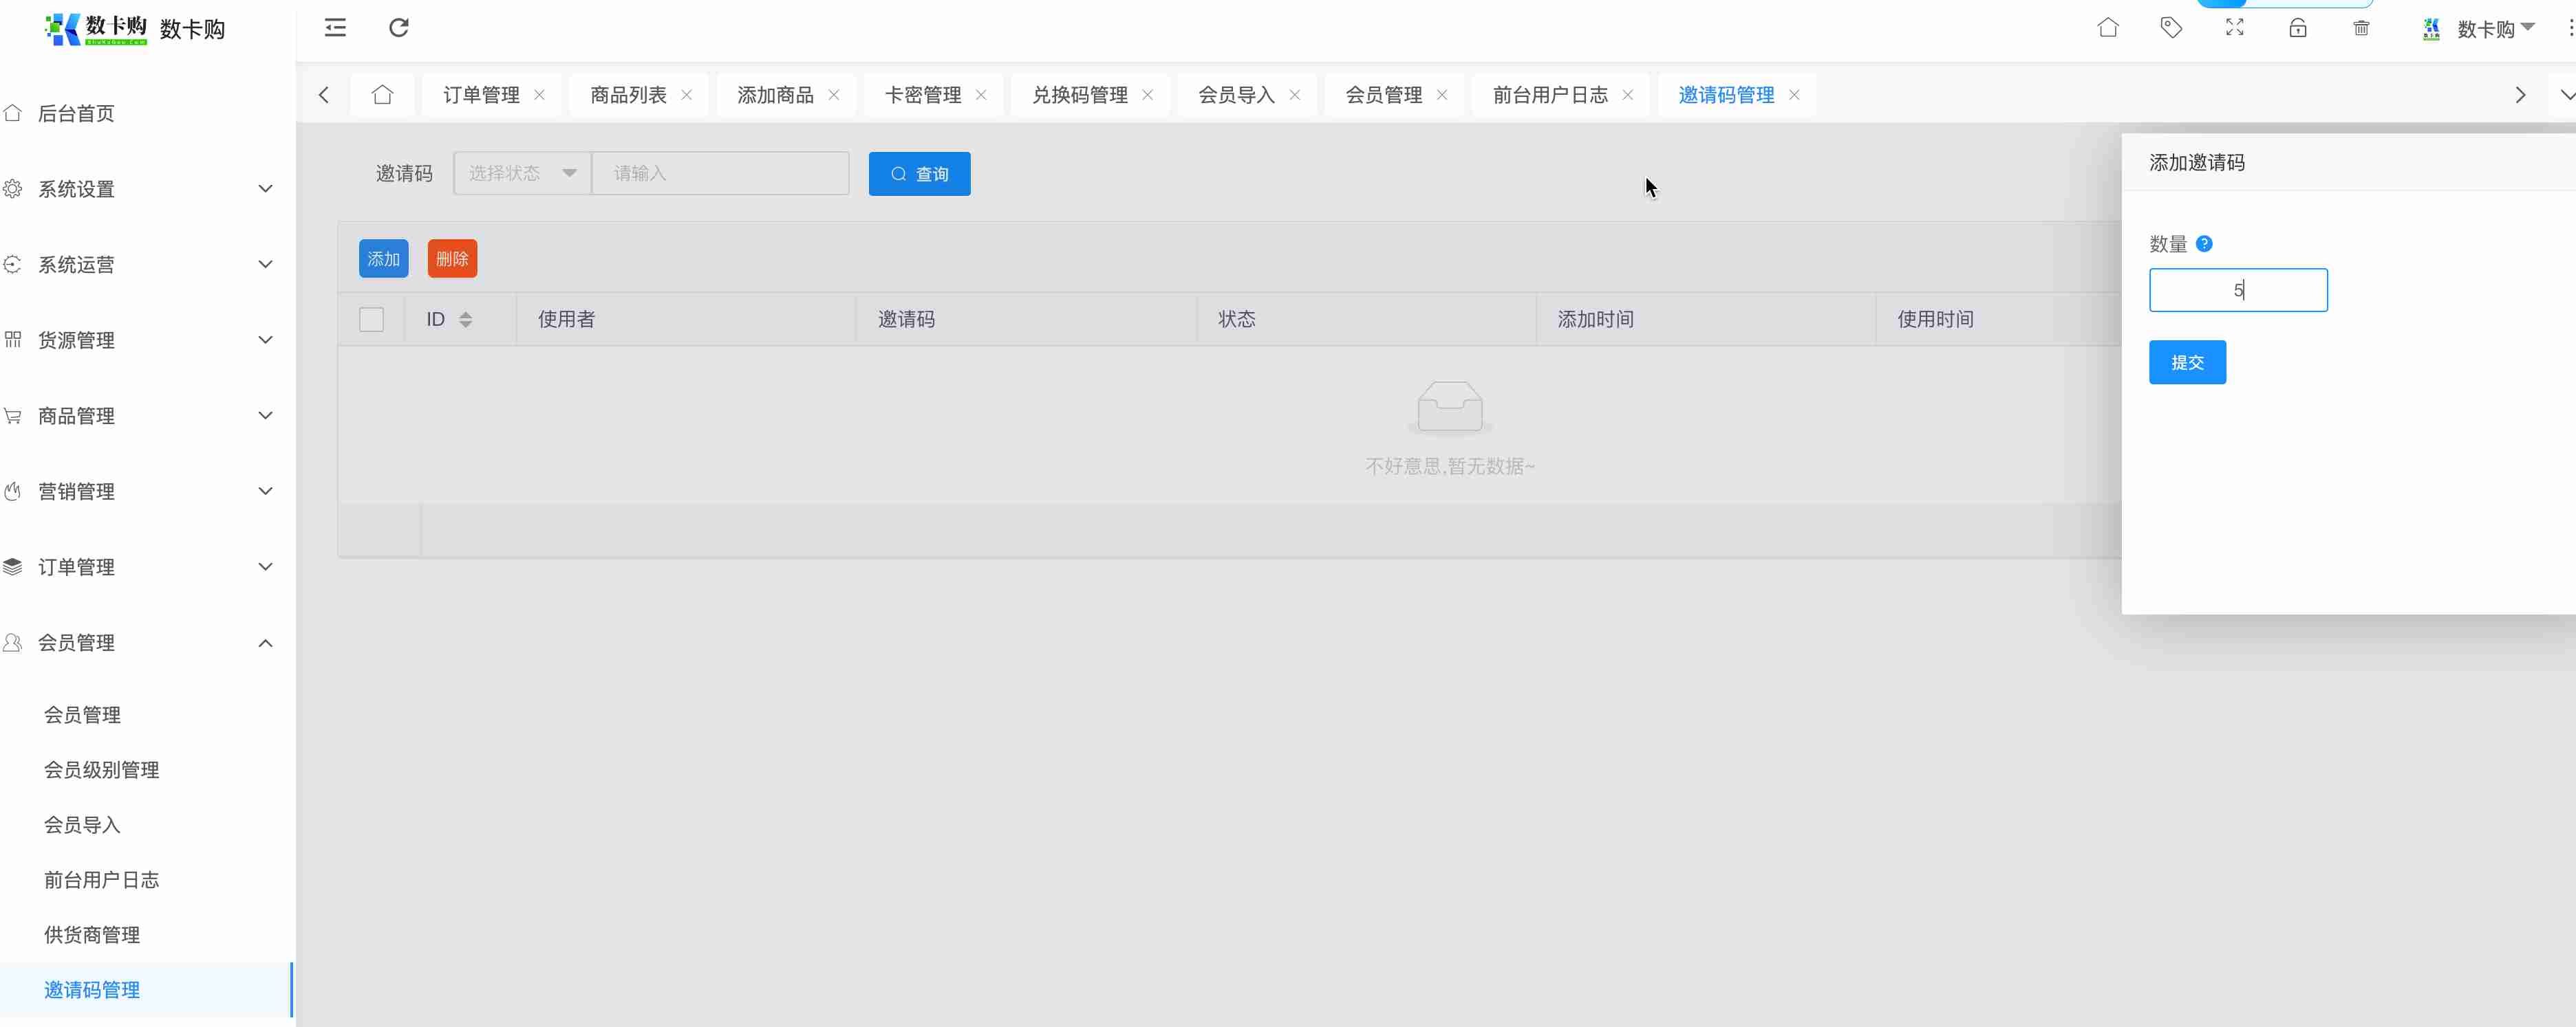The width and height of the screenshot is (2576, 1027).
Task: Open the 选择状态 status dropdown
Action: click(x=522, y=174)
